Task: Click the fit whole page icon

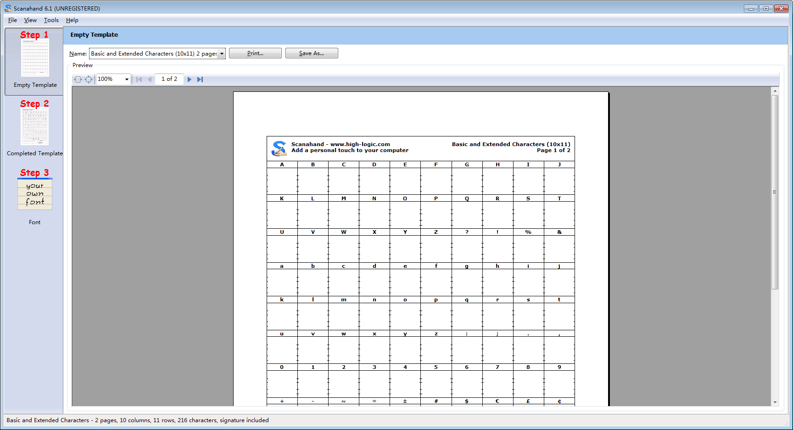Action: coord(89,79)
